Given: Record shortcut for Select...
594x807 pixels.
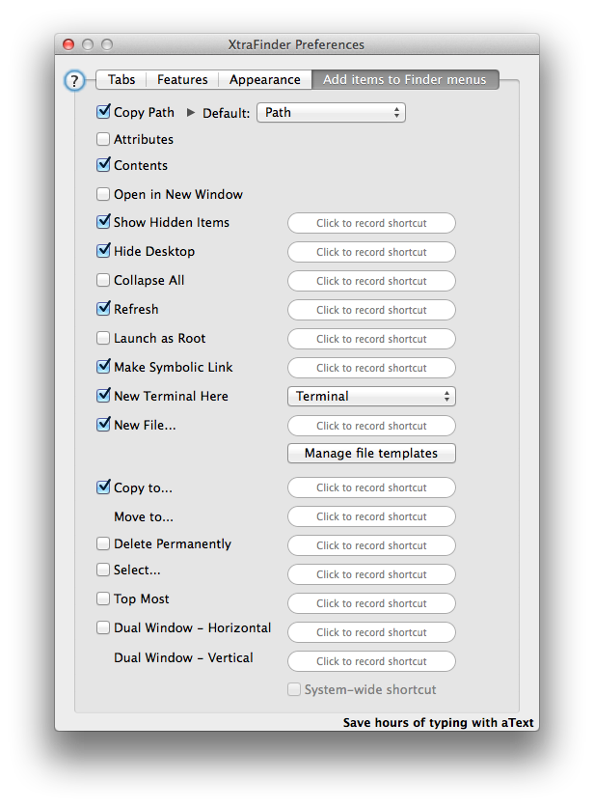Looking at the screenshot, I should click(371, 574).
